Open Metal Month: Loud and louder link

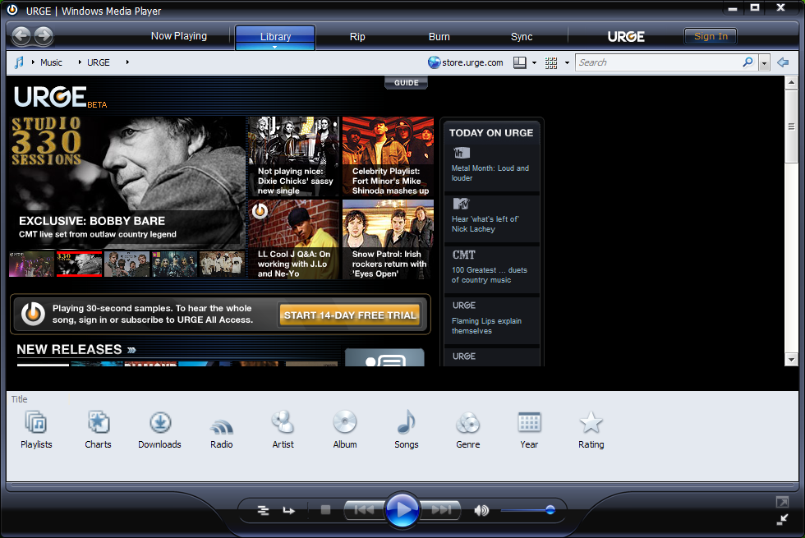point(490,173)
